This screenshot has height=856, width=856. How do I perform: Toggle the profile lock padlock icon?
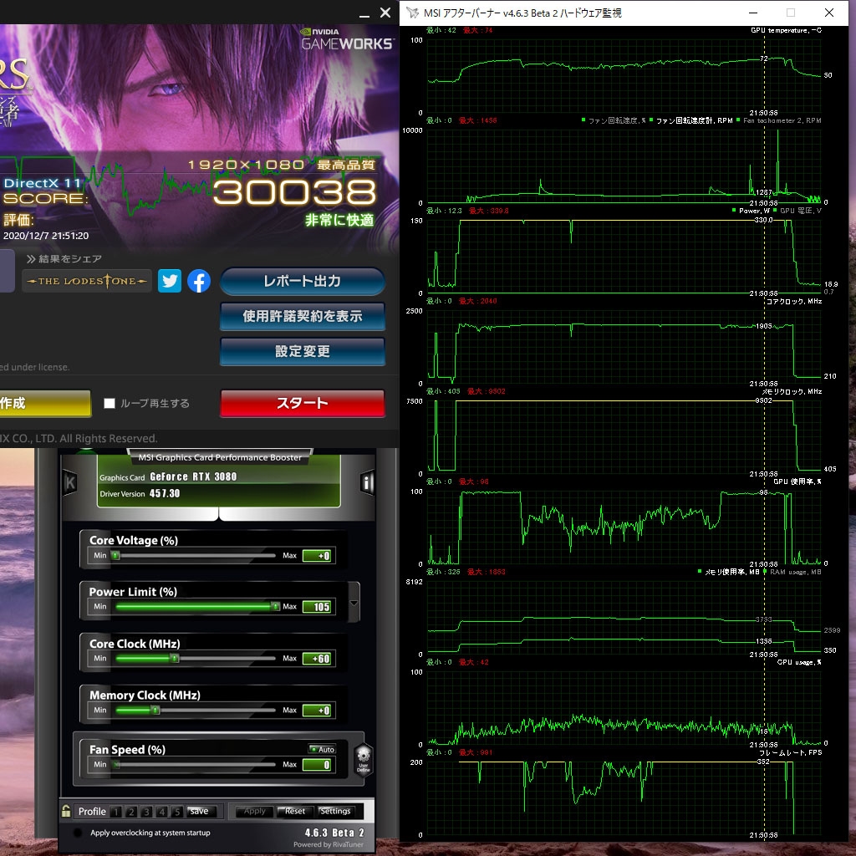click(x=66, y=811)
